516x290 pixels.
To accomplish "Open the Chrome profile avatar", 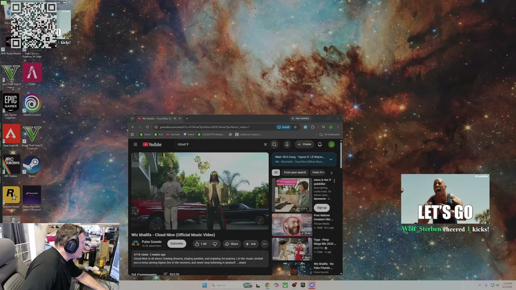I will pos(331,127).
